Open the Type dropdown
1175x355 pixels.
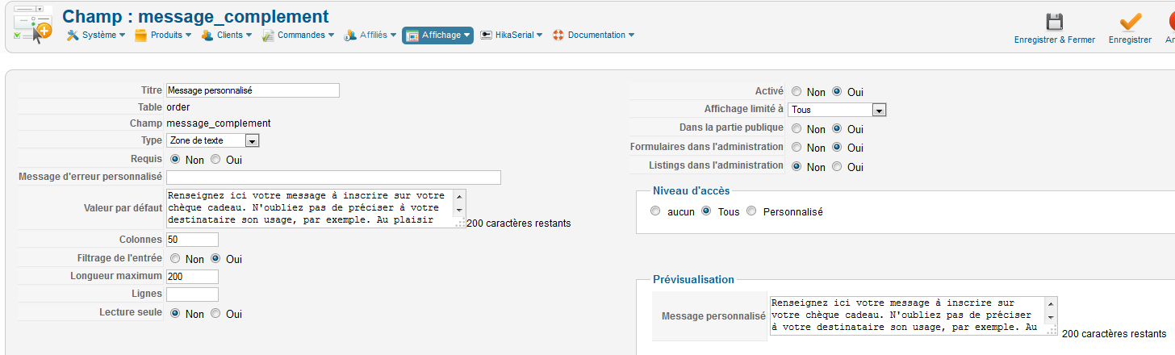(x=252, y=141)
